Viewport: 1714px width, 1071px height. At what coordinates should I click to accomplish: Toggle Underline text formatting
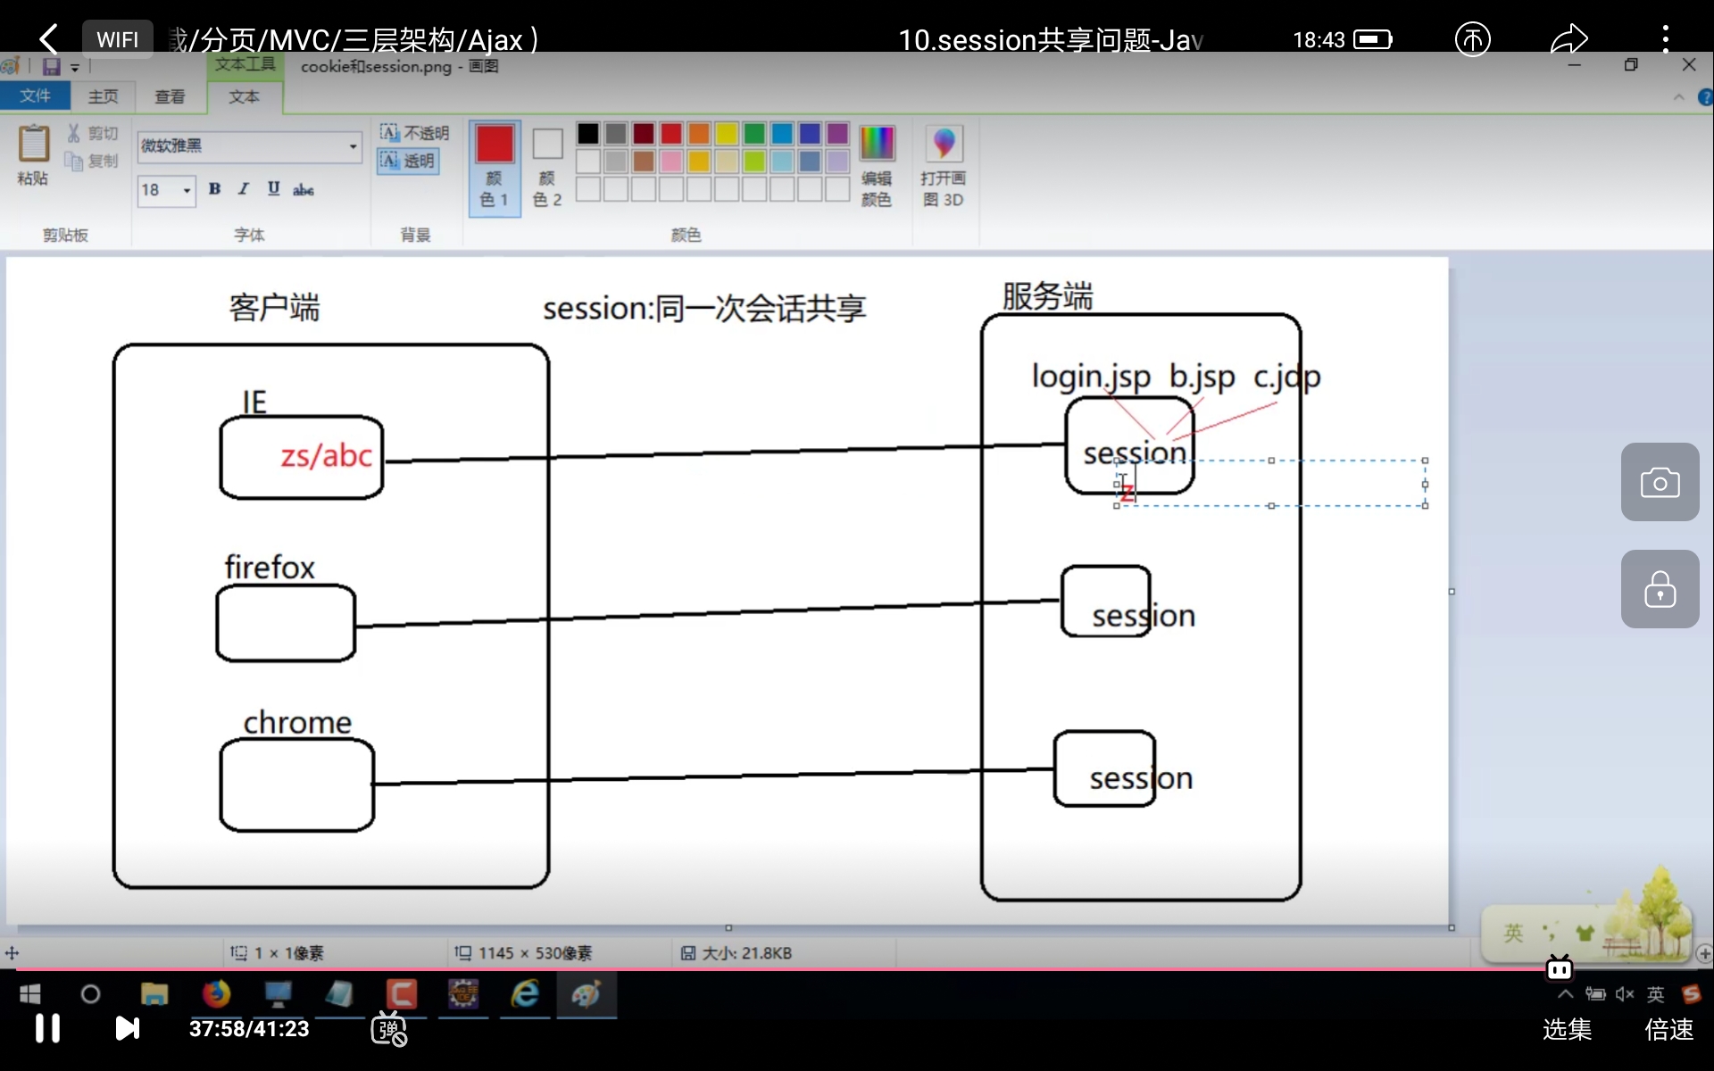point(273,189)
